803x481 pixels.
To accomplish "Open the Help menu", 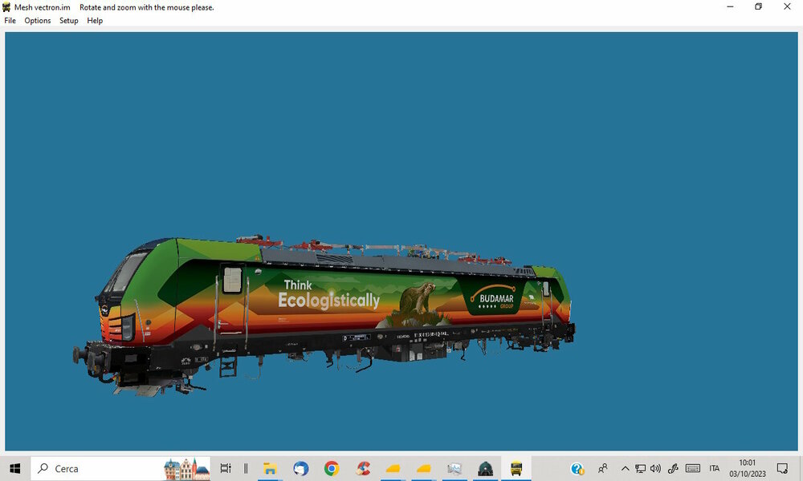I will (95, 21).
